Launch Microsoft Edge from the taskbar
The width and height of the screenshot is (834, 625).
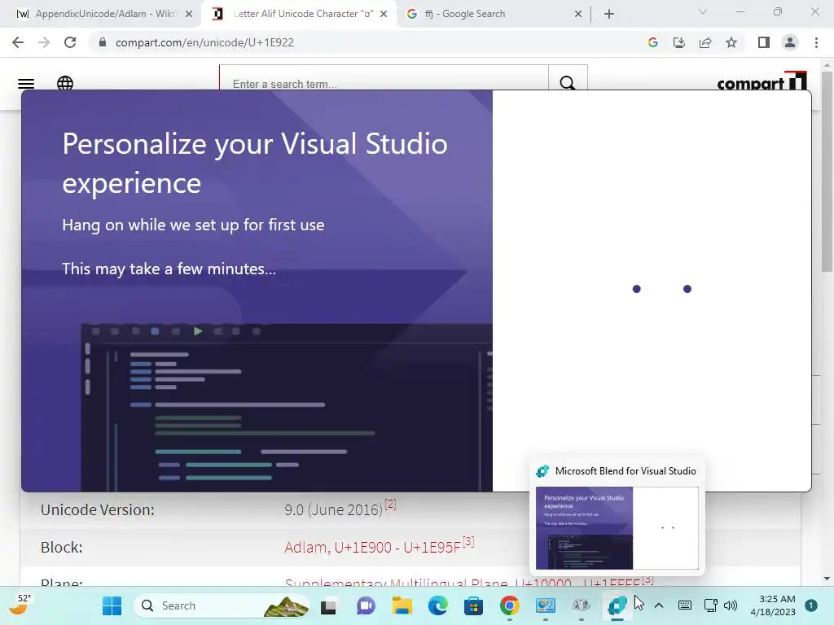437,605
